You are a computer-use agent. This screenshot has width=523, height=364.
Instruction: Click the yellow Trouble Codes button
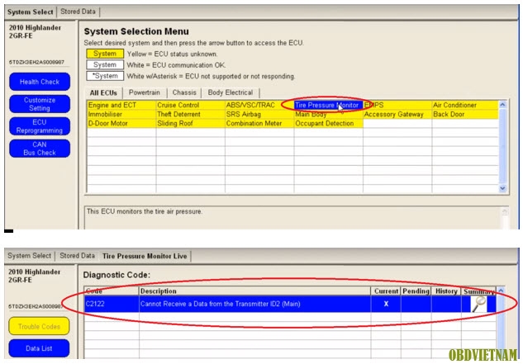click(x=39, y=326)
